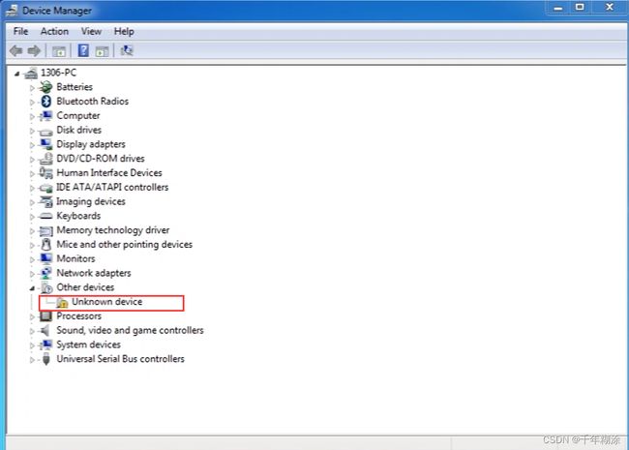Expand the Imaging devices arrow

(x=32, y=202)
